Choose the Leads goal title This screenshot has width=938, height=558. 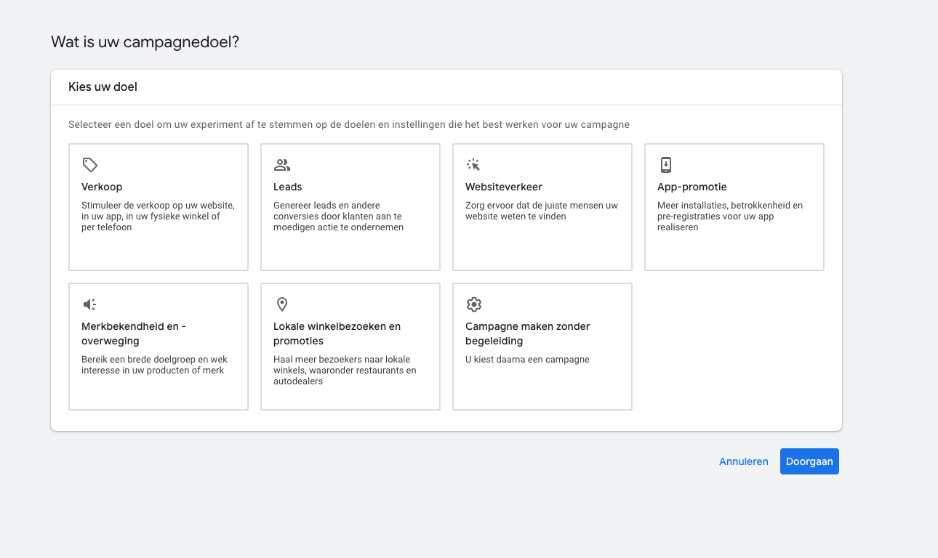click(288, 187)
